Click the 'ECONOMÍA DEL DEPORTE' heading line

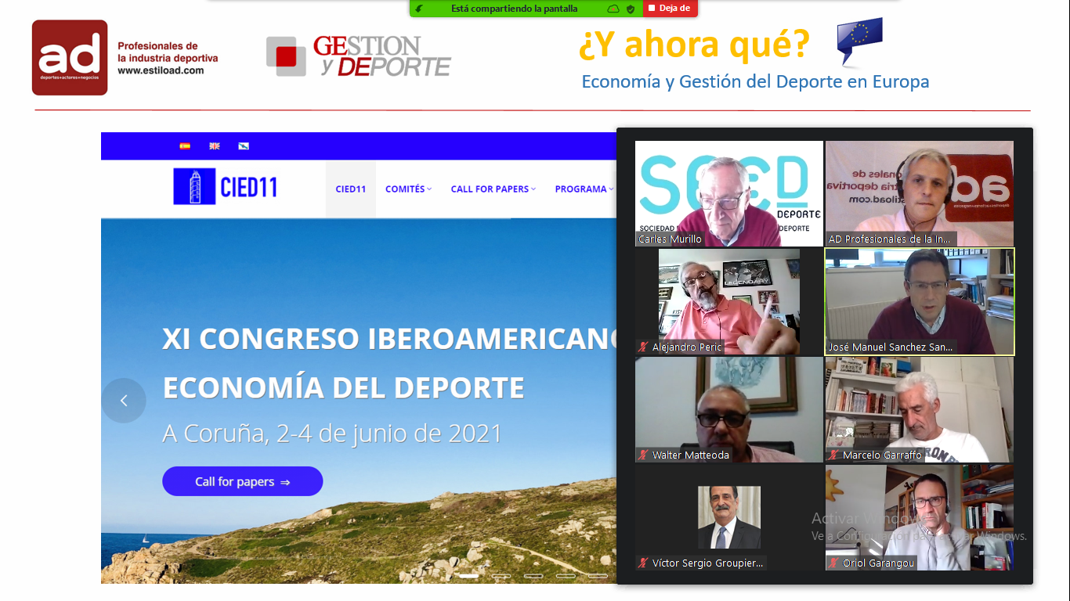[343, 387]
